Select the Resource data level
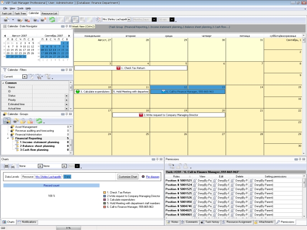This screenshot has width=307, height=230. coord(28,177)
